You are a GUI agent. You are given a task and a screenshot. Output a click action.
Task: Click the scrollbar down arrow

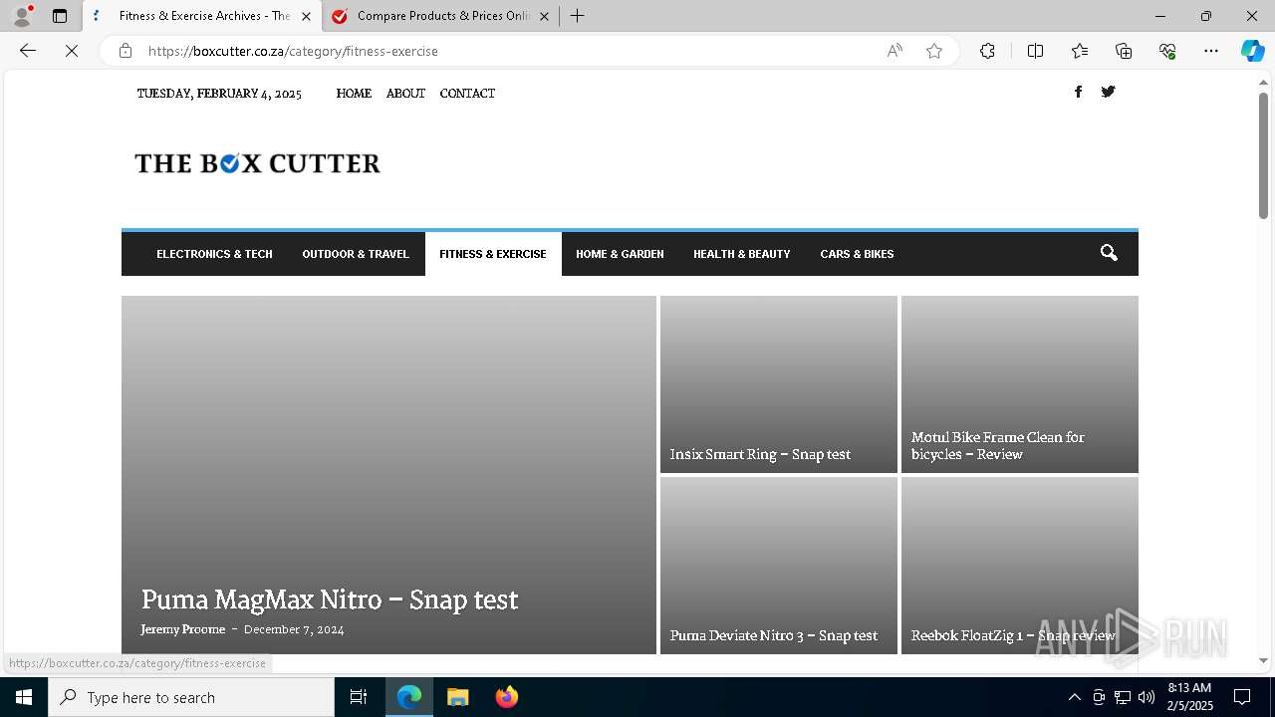pos(1263,660)
